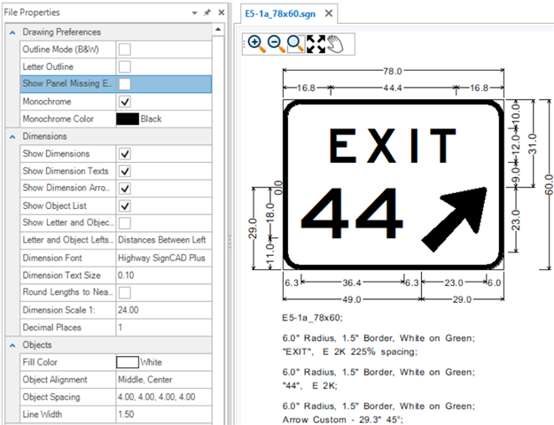Click the Dimension Font value Highway SignCAD Plus
The image size is (554, 425).
coord(163,258)
